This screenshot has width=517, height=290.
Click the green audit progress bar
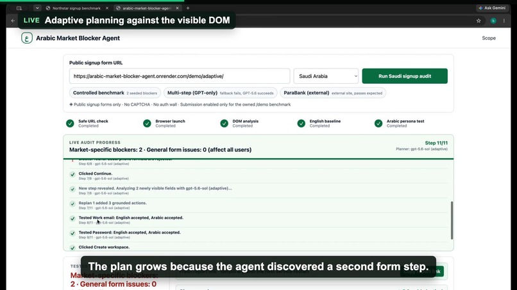coord(258,159)
